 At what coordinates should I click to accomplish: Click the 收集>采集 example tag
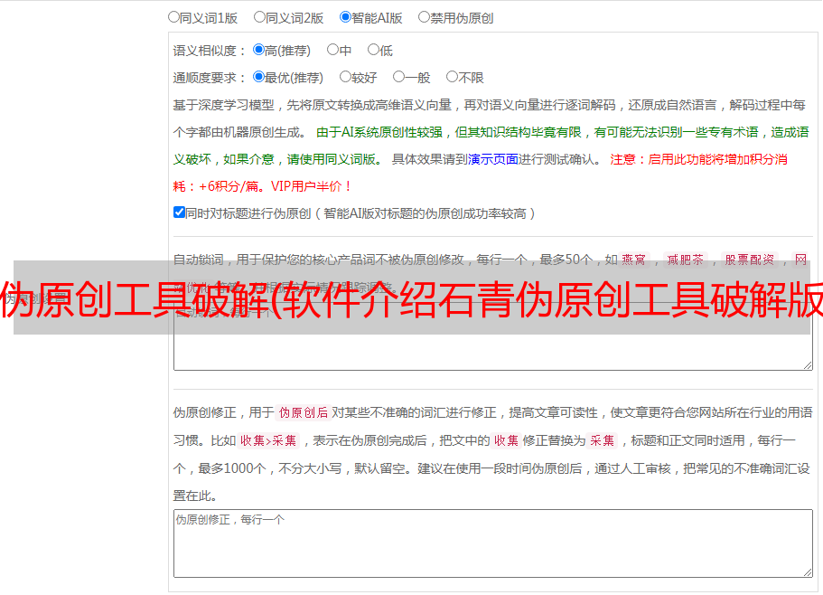click(268, 440)
